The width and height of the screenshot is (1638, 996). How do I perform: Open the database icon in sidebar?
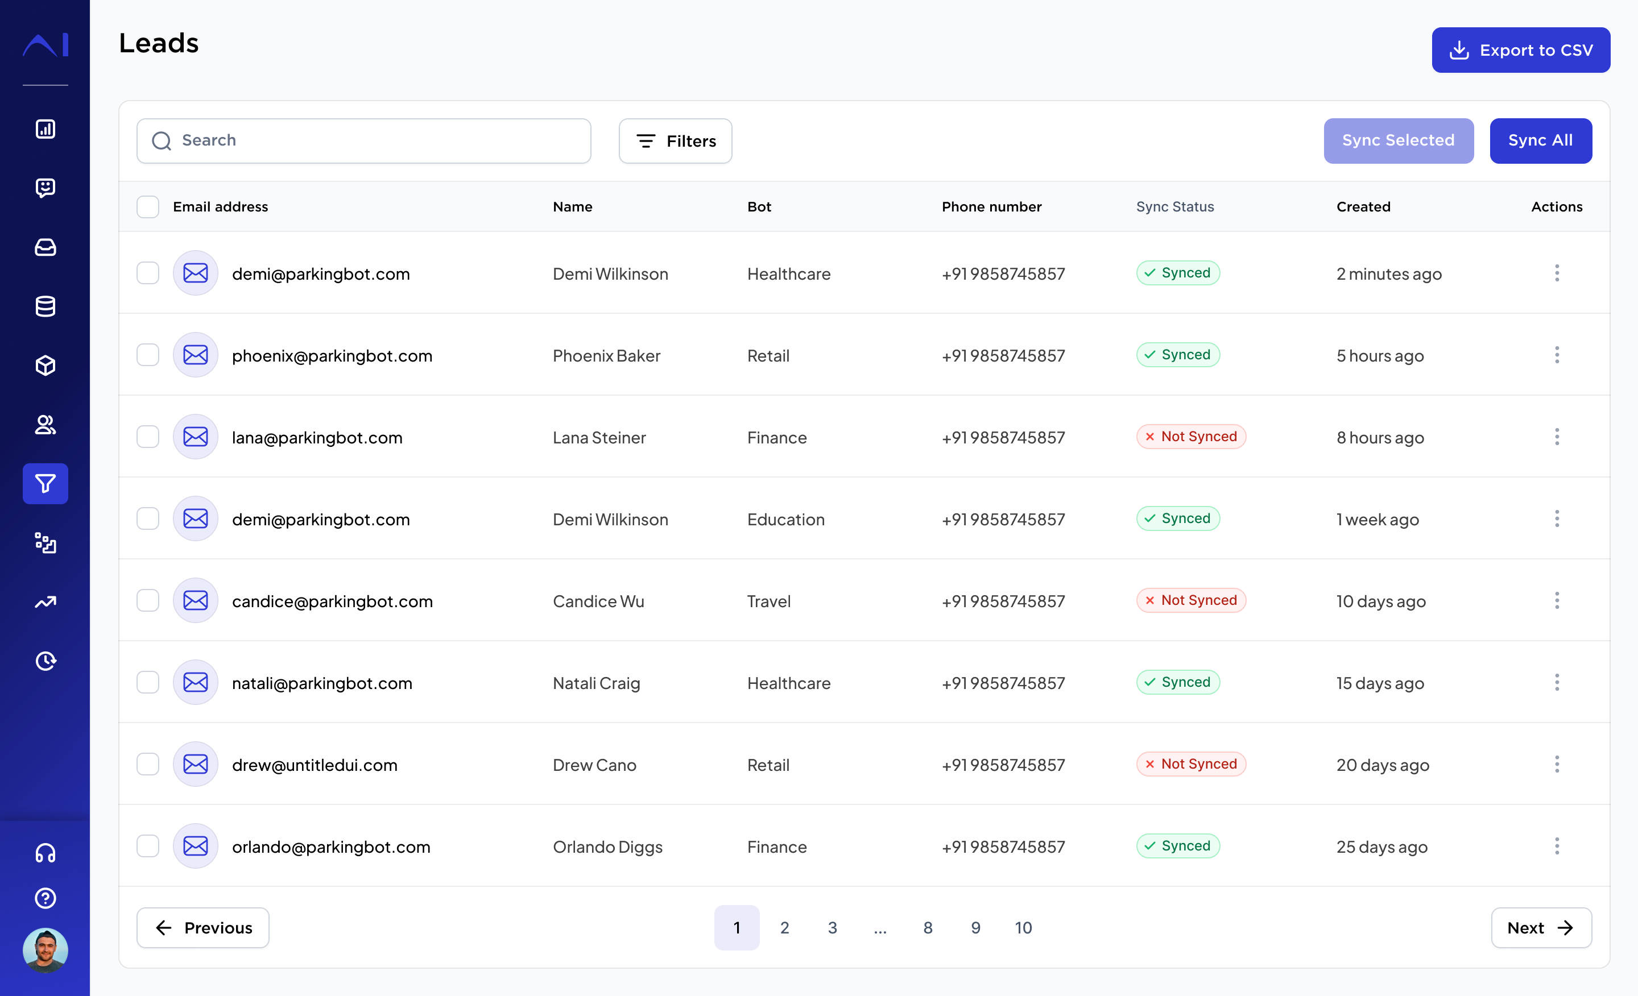pos(45,306)
